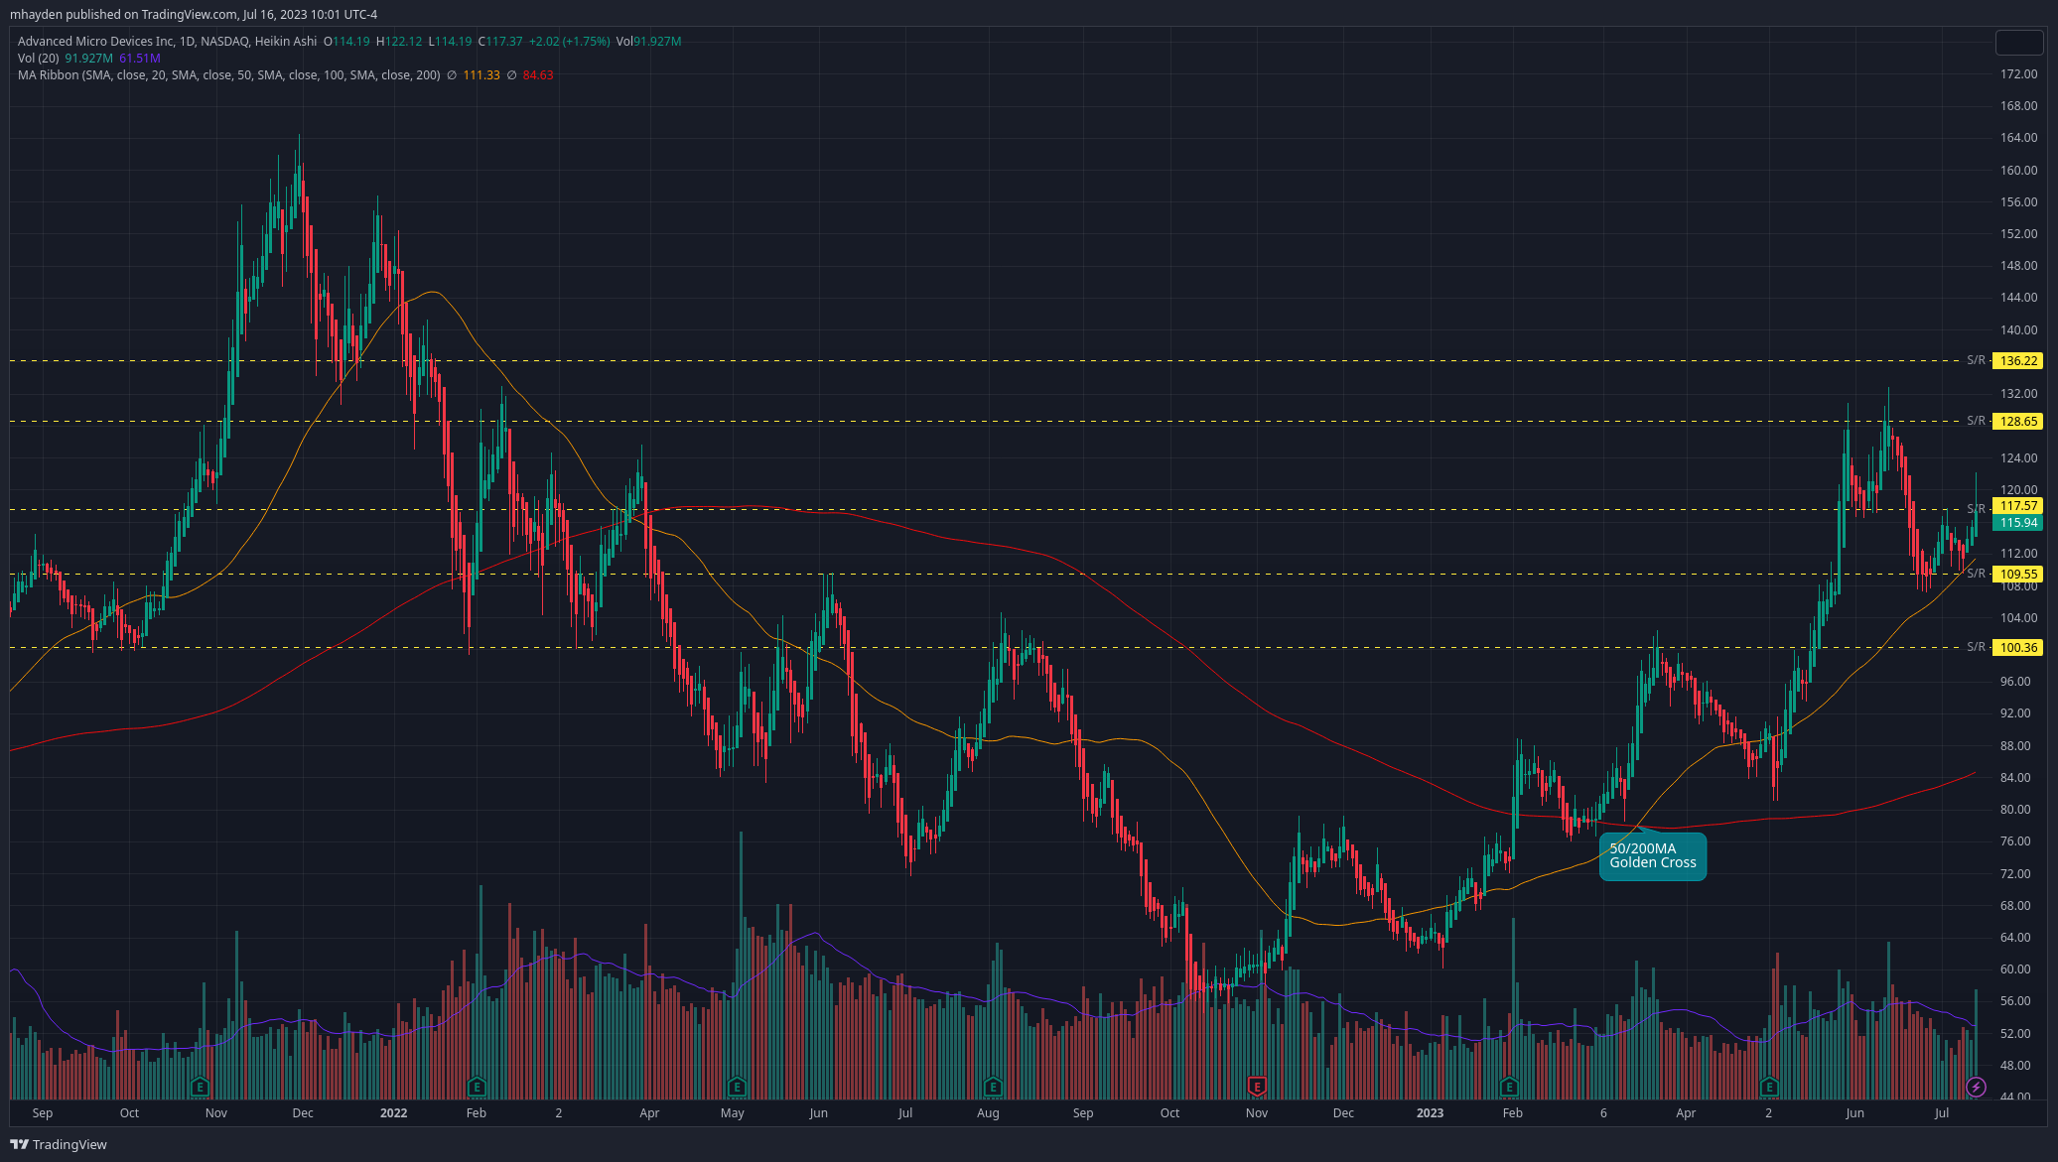Select the earnings marker at May 2023
The height and width of the screenshot is (1162, 2058).
click(1769, 1087)
